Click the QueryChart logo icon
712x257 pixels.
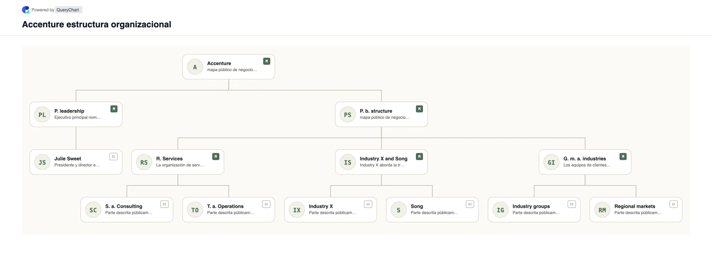(25, 10)
